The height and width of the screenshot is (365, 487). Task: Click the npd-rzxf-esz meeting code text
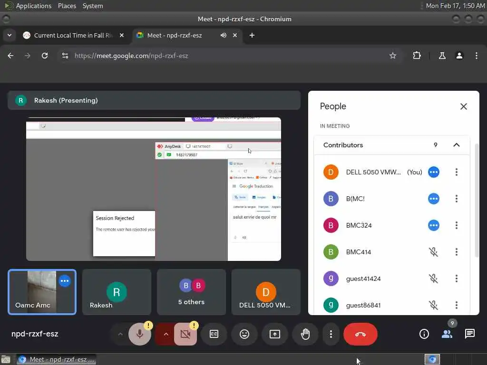35,334
